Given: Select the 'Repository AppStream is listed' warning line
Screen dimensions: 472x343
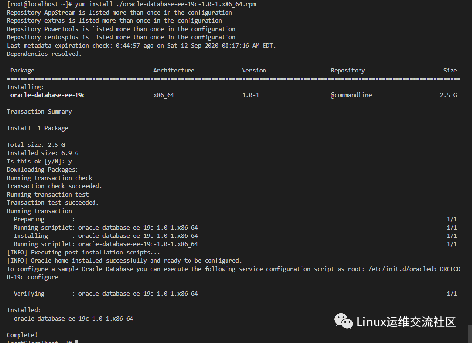Looking at the screenshot, I should [119, 13].
